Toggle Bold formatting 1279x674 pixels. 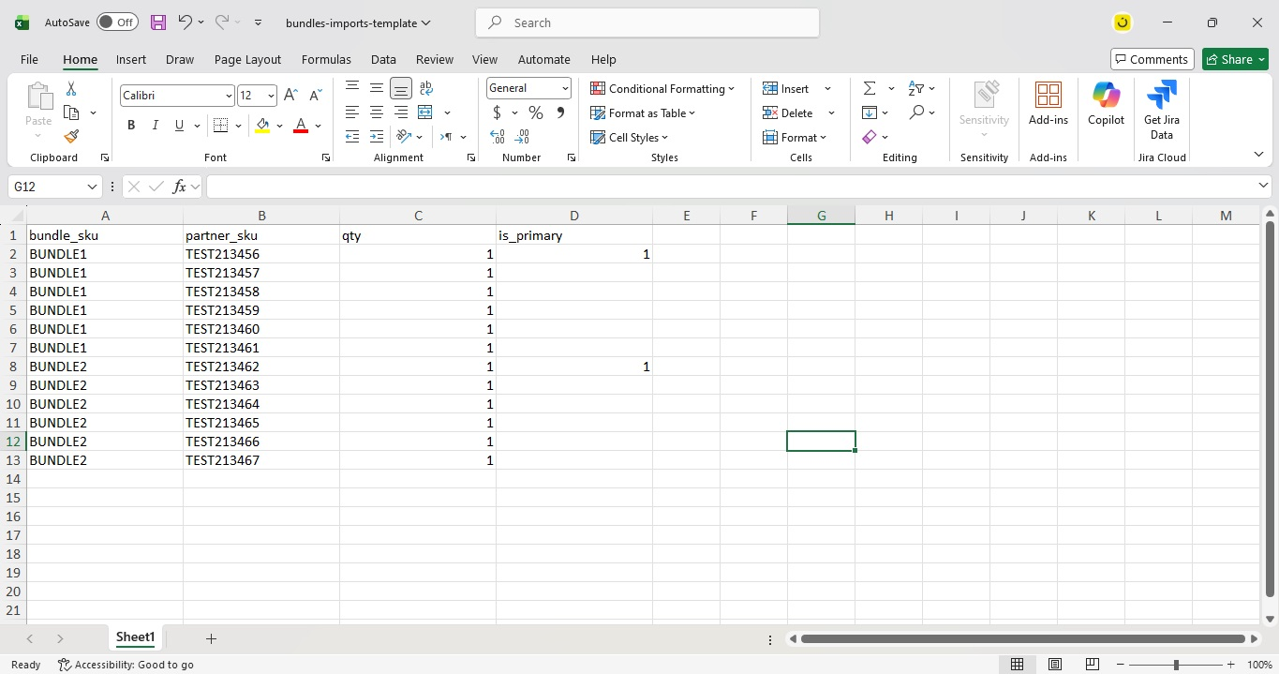click(x=131, y=126)
